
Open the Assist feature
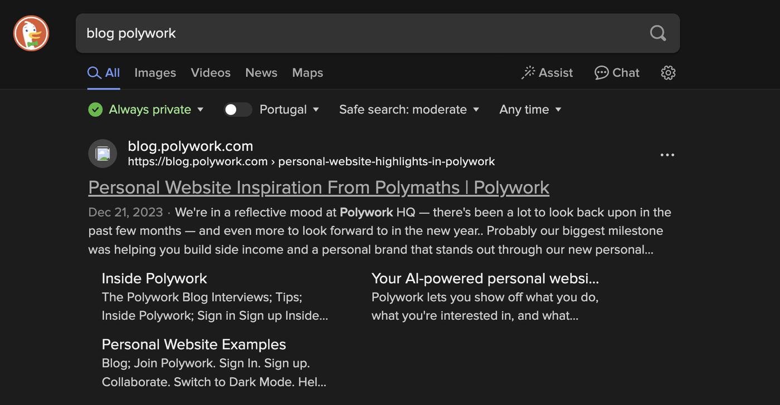click(x=547, y=73)
